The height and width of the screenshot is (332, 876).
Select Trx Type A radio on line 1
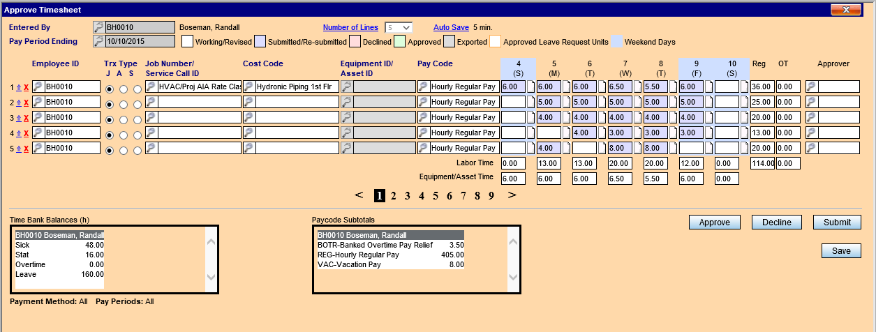[x=124, y=89]
